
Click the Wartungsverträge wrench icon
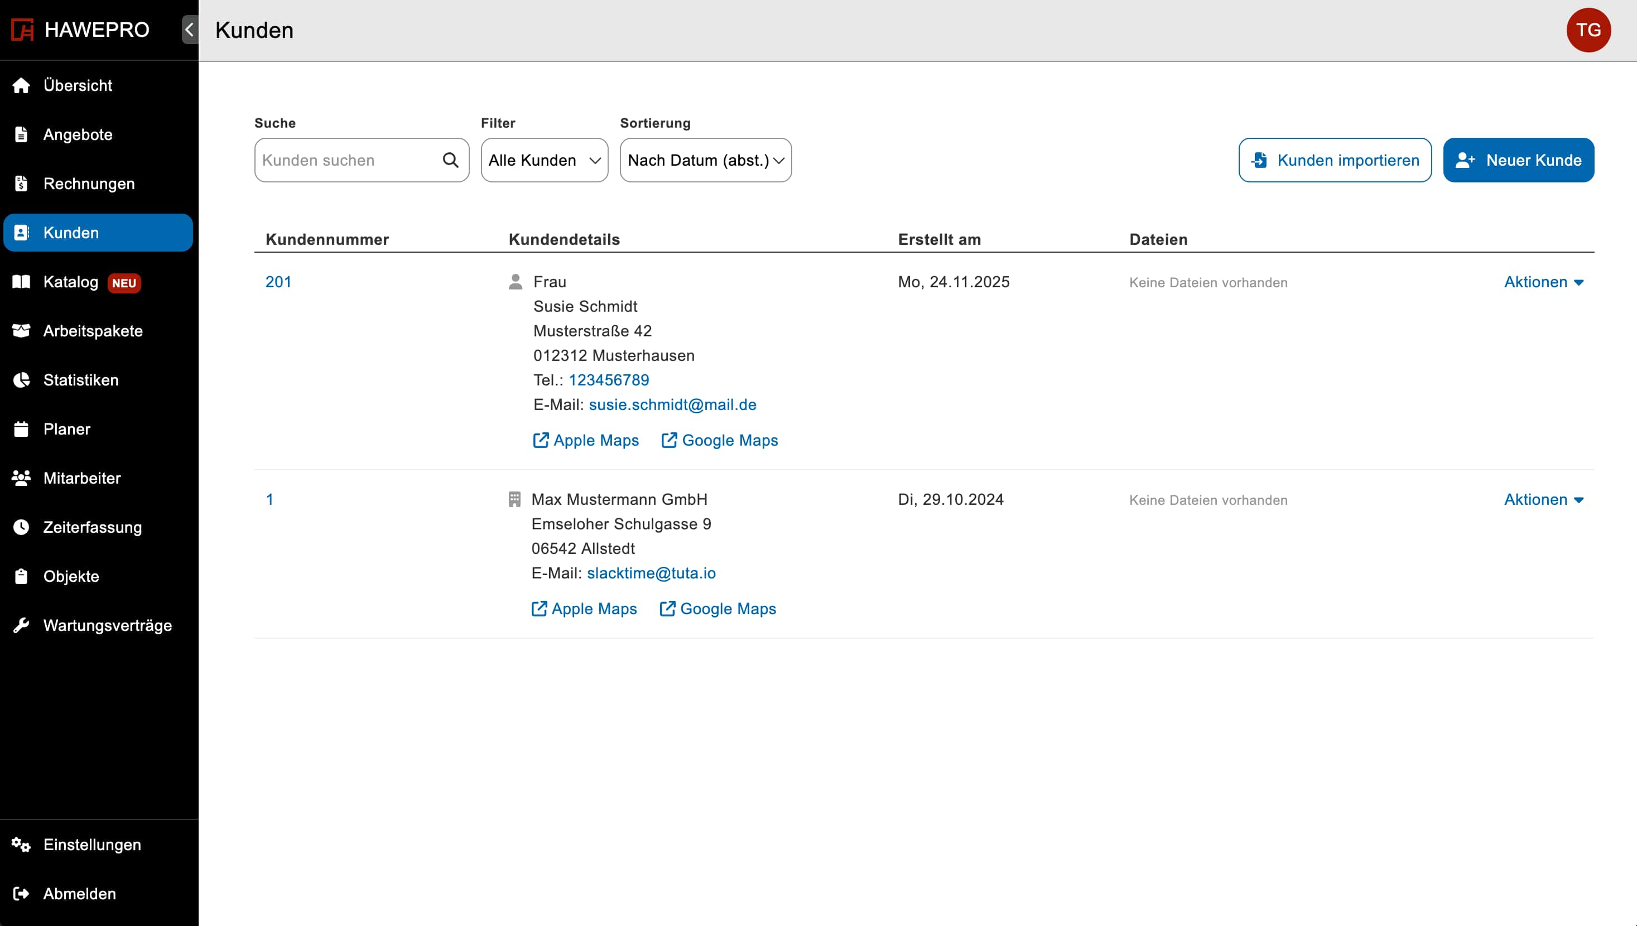click(x=21, y=625)
